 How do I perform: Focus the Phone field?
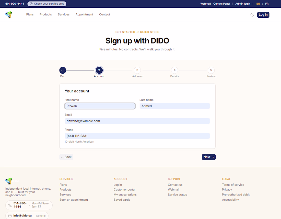coord(137,136)
